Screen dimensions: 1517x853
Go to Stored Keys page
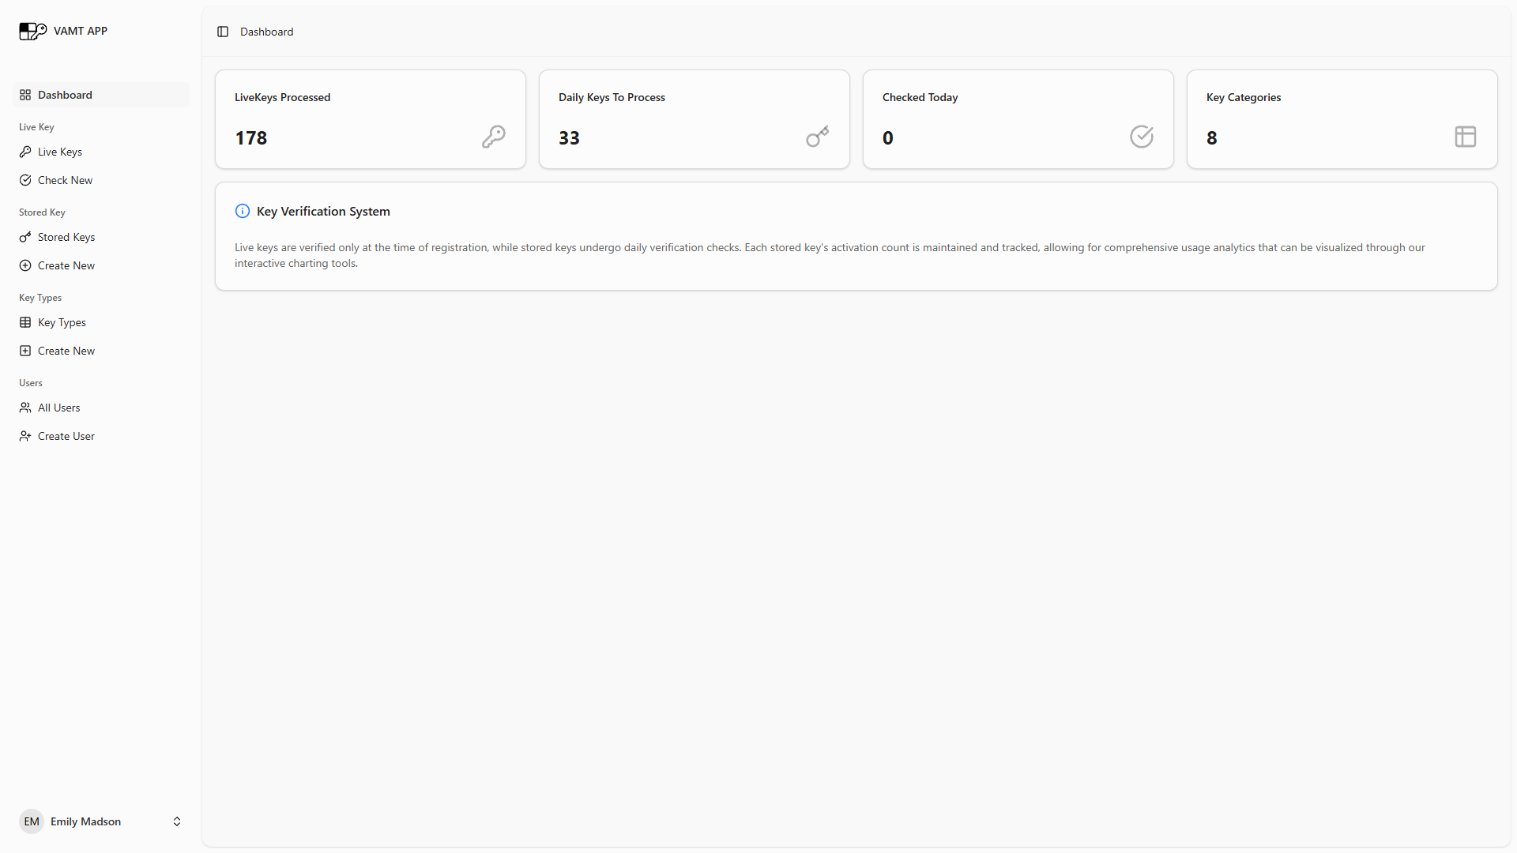coord(66,237)
